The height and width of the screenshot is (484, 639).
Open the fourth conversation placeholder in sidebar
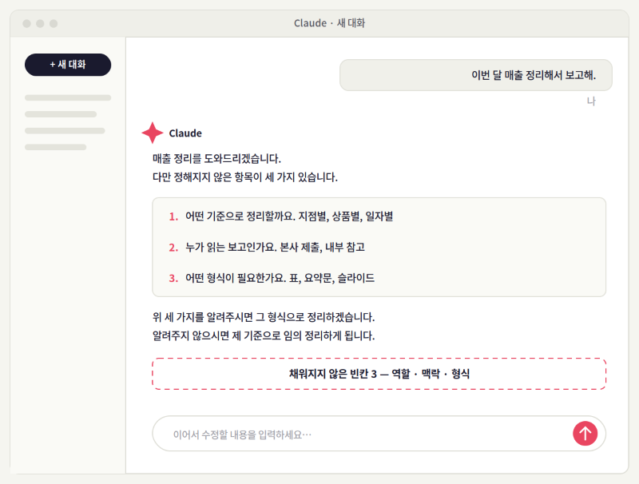55,147
